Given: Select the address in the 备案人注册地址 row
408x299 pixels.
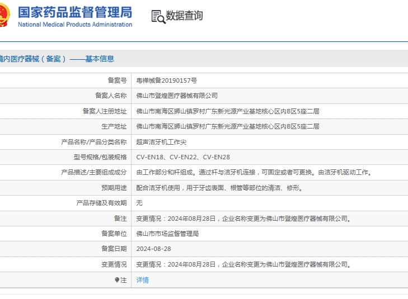Looking at the screenshot, I should [x=228, y=111].
